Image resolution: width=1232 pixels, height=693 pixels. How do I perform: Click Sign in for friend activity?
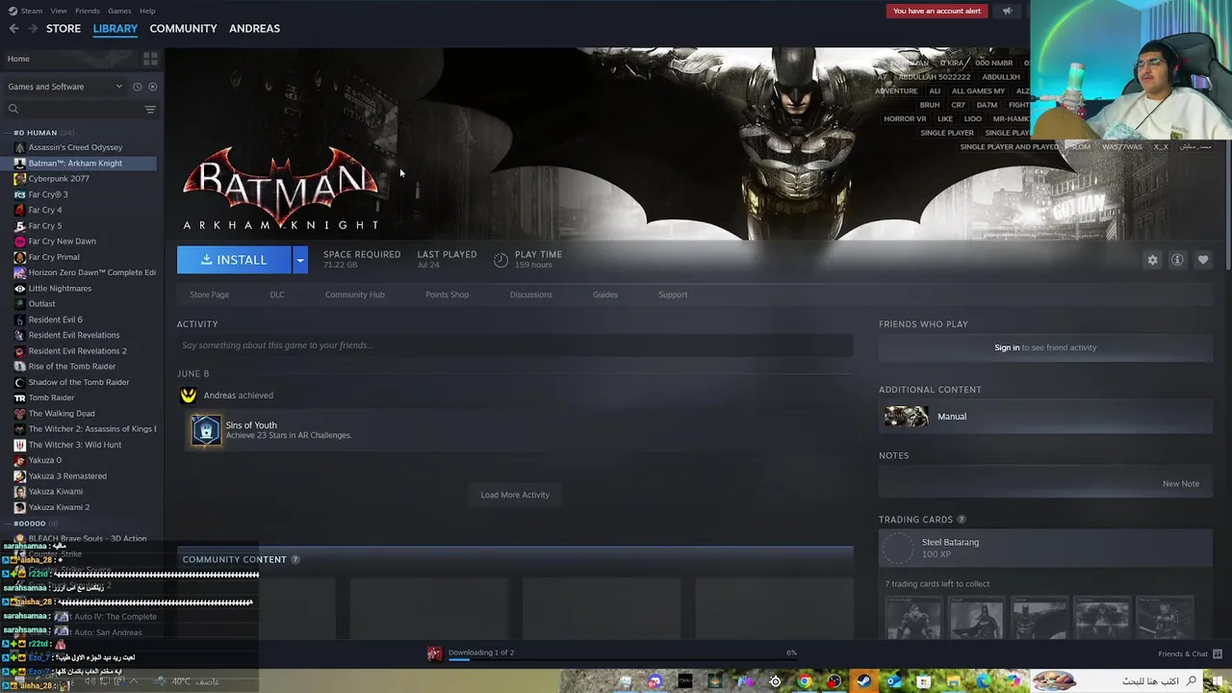pos(1007,347)
